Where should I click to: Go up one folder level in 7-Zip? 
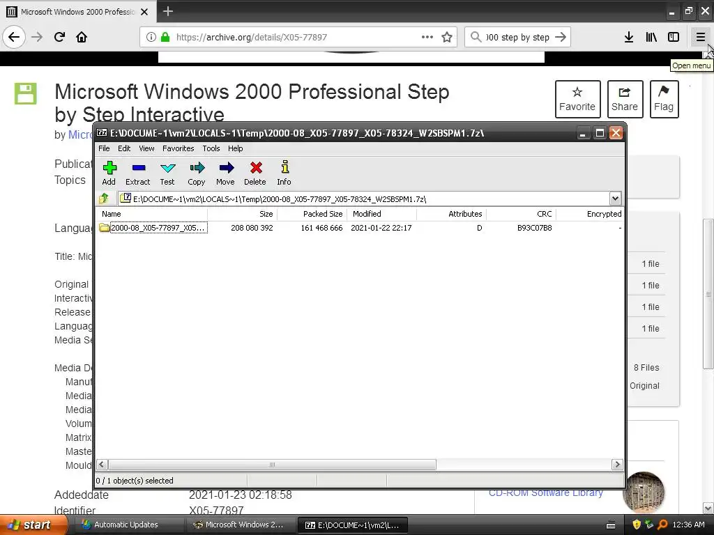pos(105,199)
